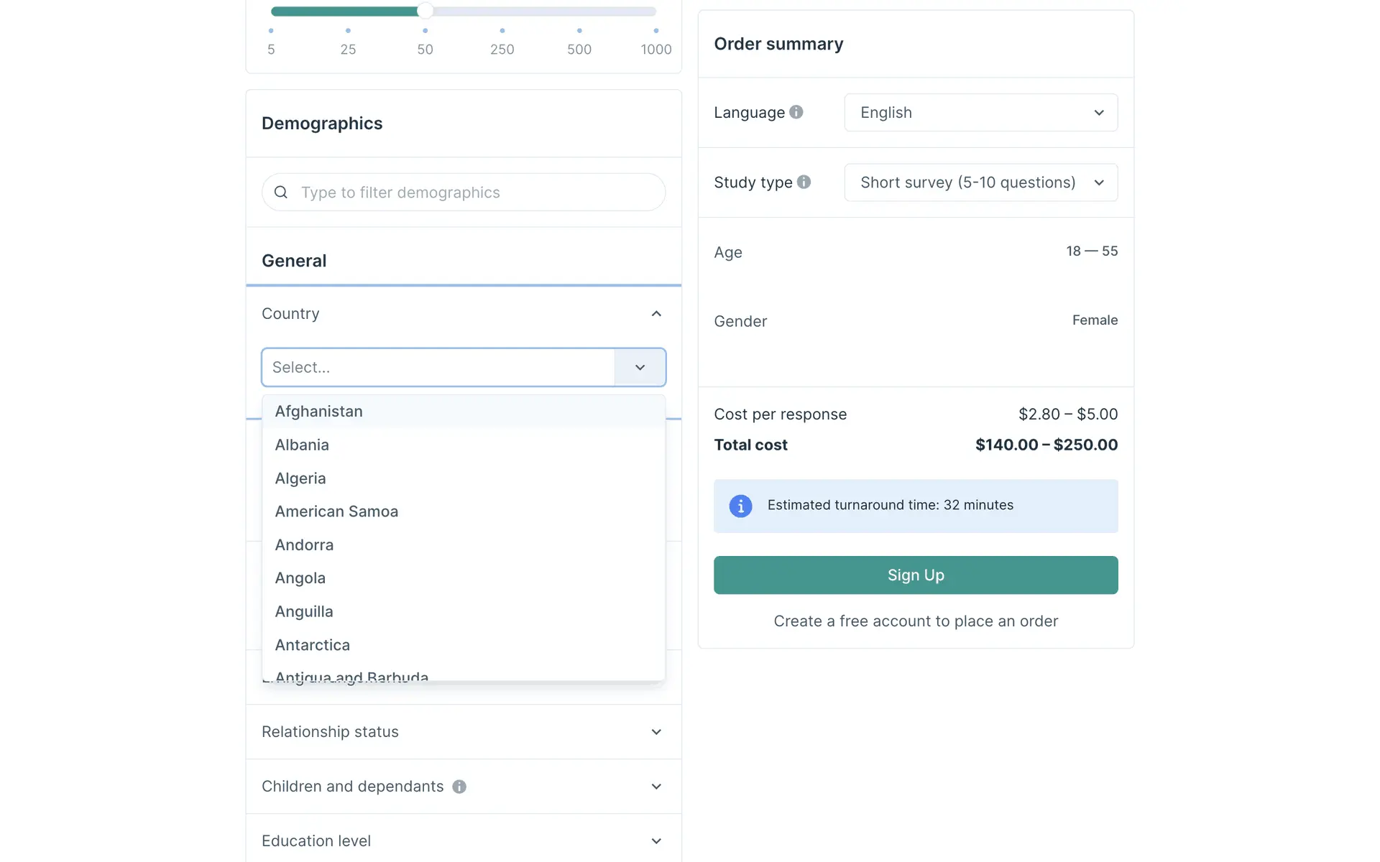The image size is (1380, 862).
Task: Click the search magnifier icon in demographics filter
Action: click(281, 193)
